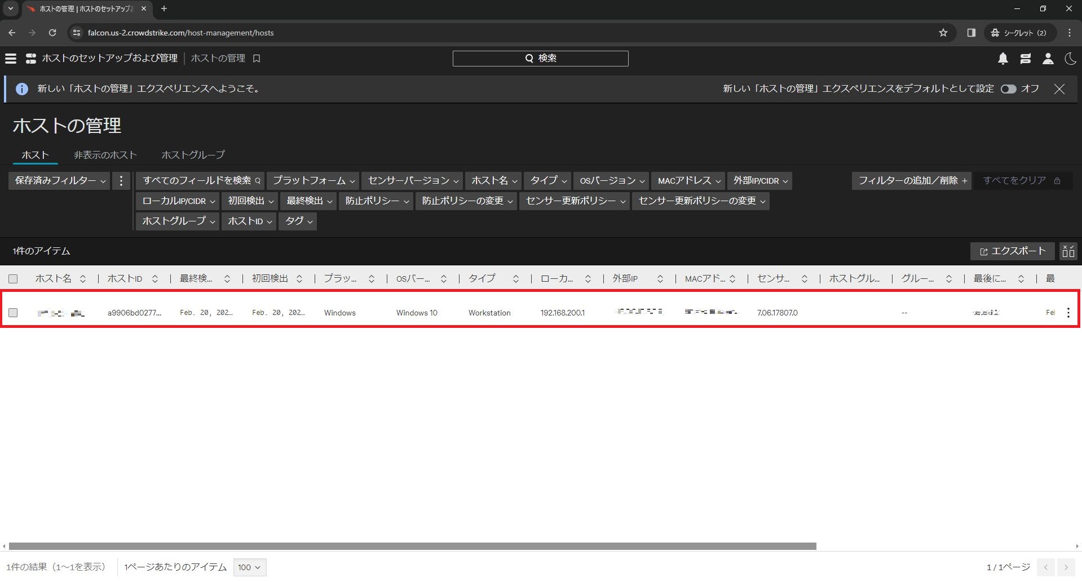This screenshot has height=582, width=1082.
Task: Open the support chat icon
Action: point(1025,59)
